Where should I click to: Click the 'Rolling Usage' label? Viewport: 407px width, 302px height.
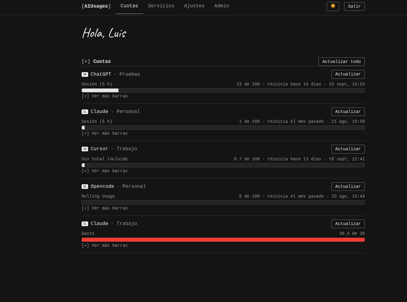point(98,196)
